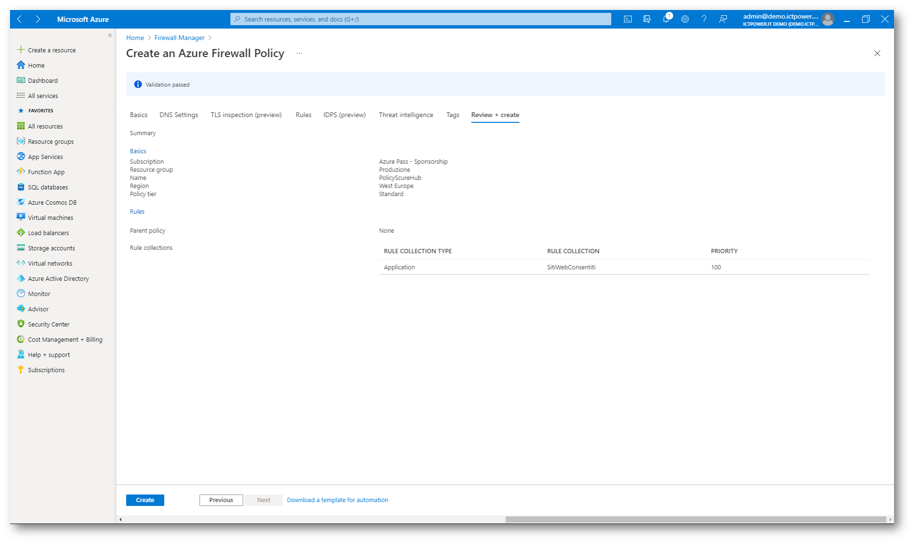914x544 pixels.
Task: Open Cloud Shell from the top bar
Action: point(628,19)
